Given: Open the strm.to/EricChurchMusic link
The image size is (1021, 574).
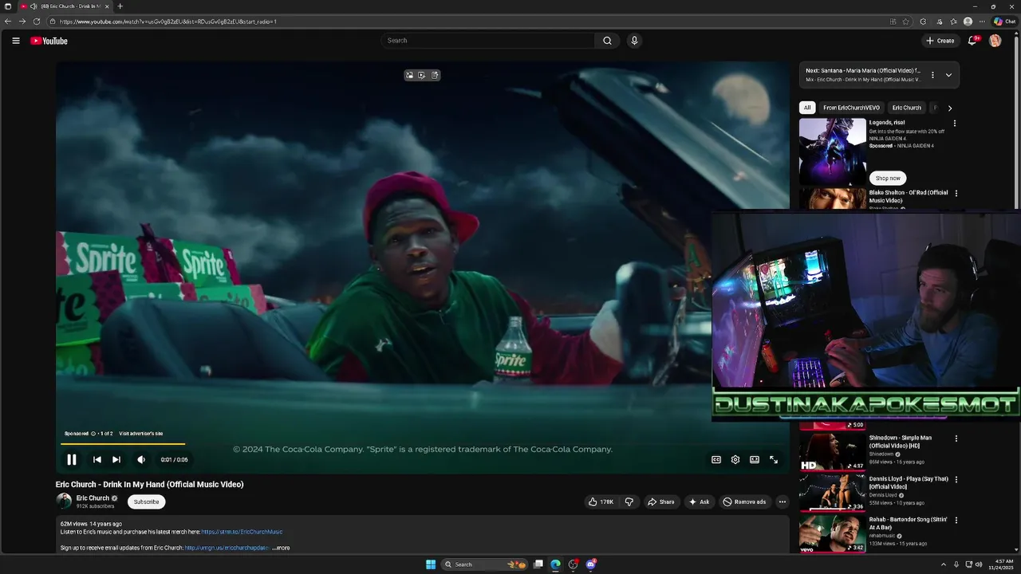Looking at the screenshot, I should tap(242, 532).
